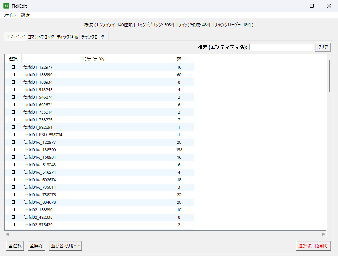Image resolution: width=338 pixels, height=256 pixels.
Task: Click the vertical scrollbar thumb of the list
Action: [x=330, y=77]
